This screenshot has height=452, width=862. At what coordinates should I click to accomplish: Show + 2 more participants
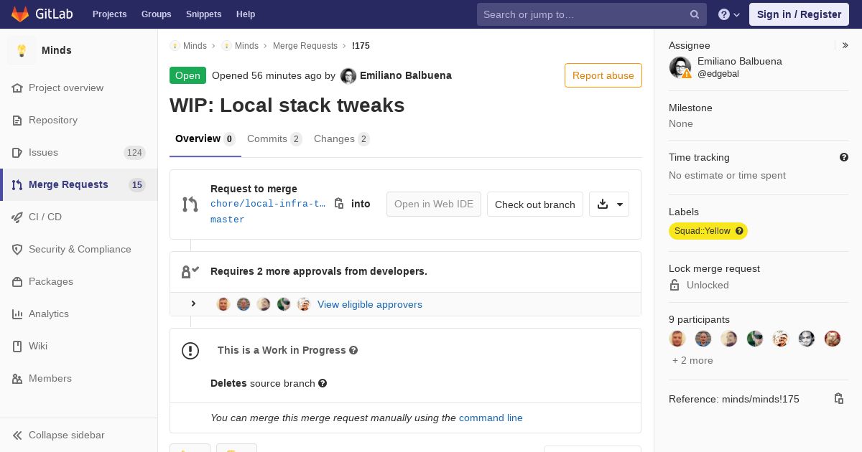tap(692, 360)
